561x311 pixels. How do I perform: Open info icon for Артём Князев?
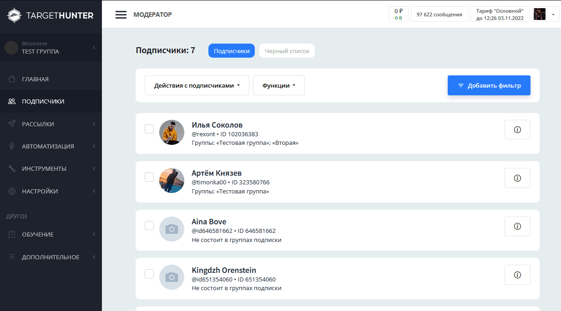tap(517, 178)
